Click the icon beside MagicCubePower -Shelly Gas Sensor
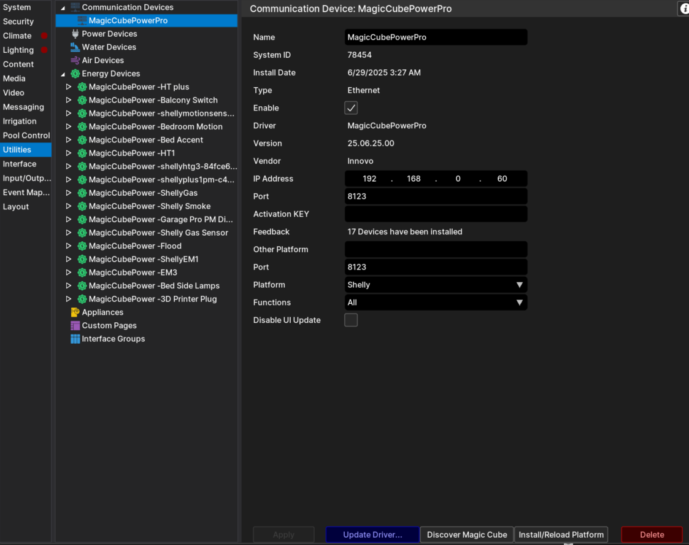 (82, 233)
